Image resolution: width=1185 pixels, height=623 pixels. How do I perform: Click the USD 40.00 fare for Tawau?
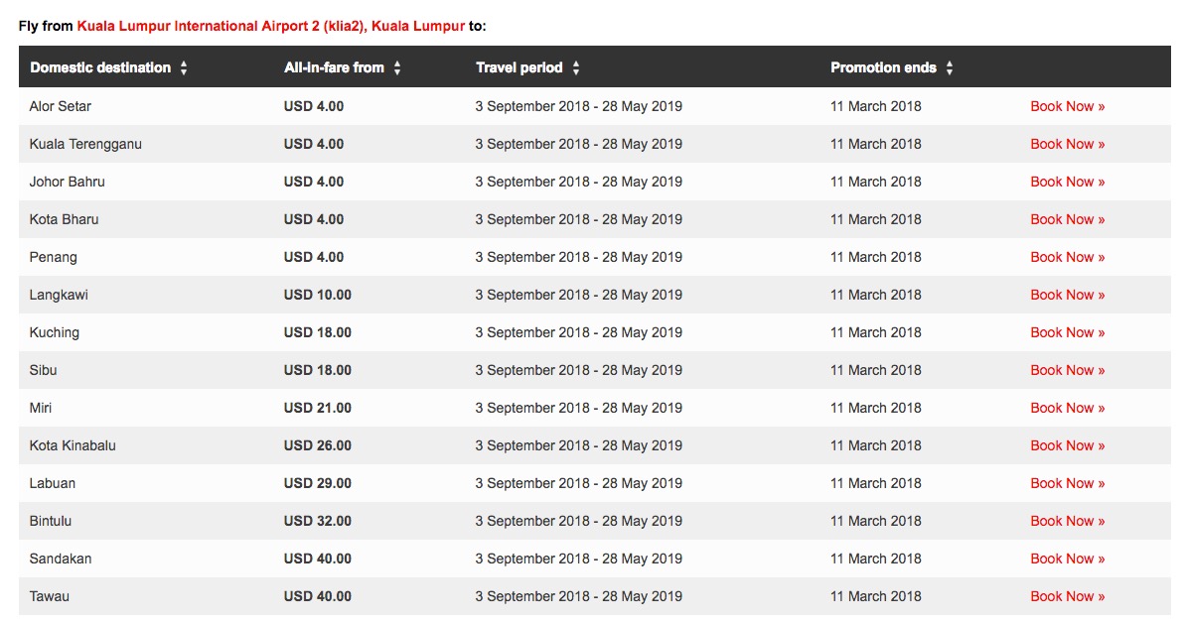point(318,596)
